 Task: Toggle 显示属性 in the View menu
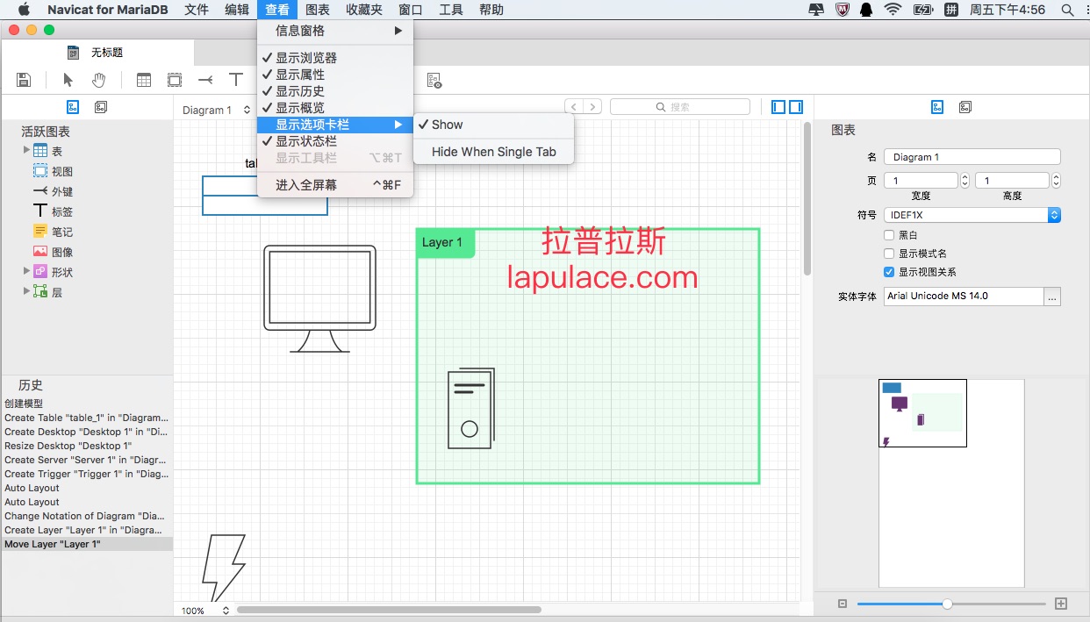coord(335,75)
